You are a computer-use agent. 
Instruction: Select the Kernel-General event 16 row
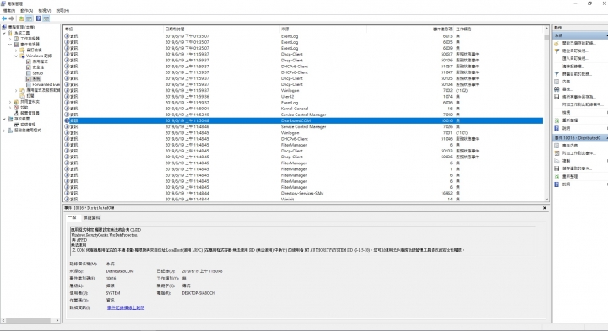click(x=303, y=109)
